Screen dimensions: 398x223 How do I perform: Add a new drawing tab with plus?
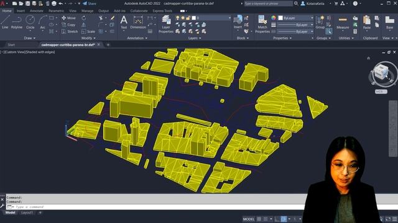click(108, 45)
